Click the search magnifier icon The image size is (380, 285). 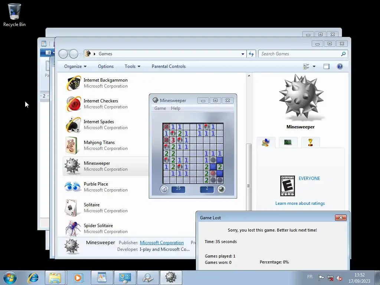(343, 54)
